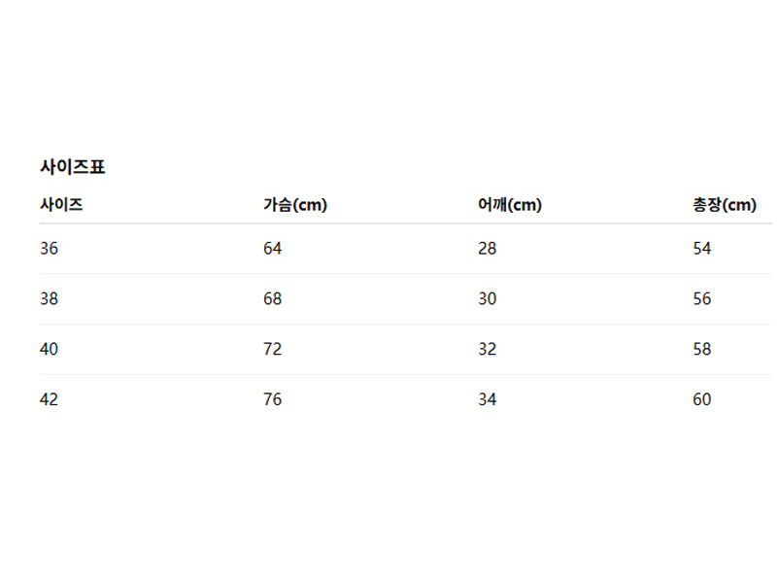Select the 어깨(cm) column header
The height and width of the screenshot is (583, 777).
[510, 205]
